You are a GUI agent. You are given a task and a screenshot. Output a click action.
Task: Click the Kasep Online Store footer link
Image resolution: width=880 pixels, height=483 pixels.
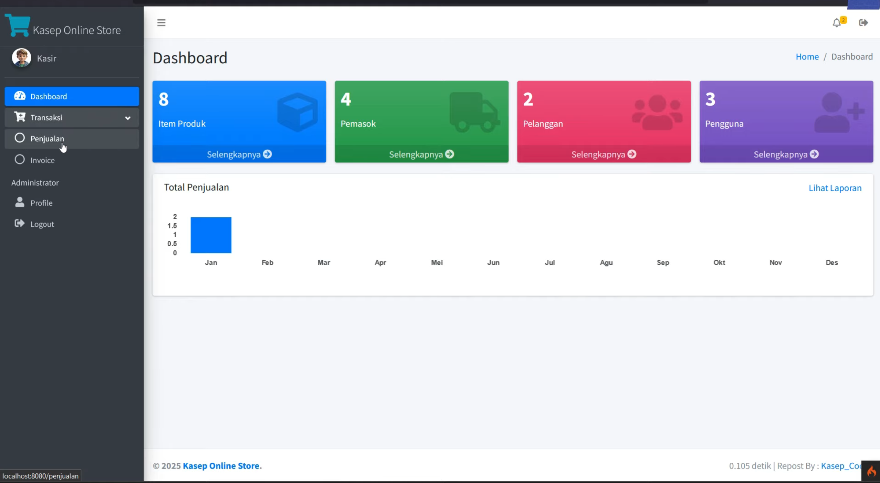[222, 466]
